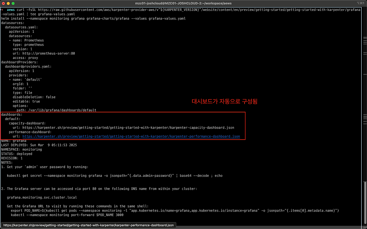Click the link preview bar at bottom
The height and width of the screenshot is (229, 367).
pos(88,225)
